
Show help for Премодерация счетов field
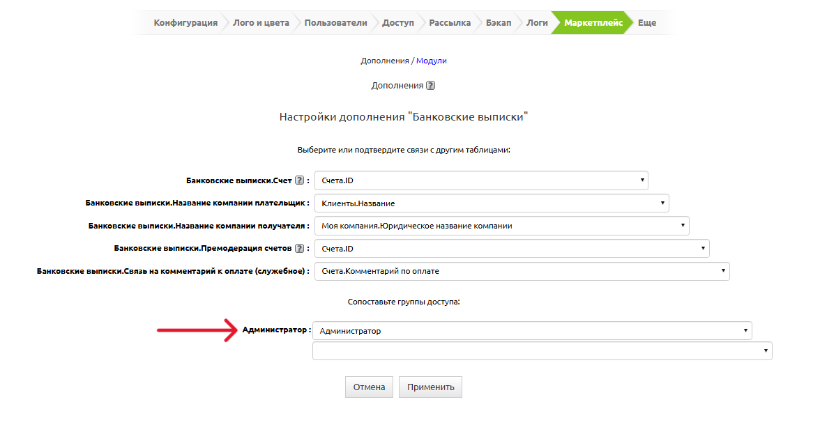[x=299, y=248]
